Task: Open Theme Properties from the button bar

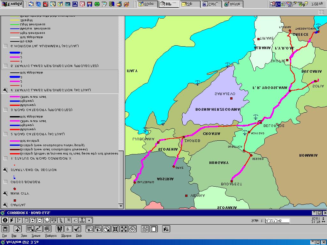Action: coord(30,229)
